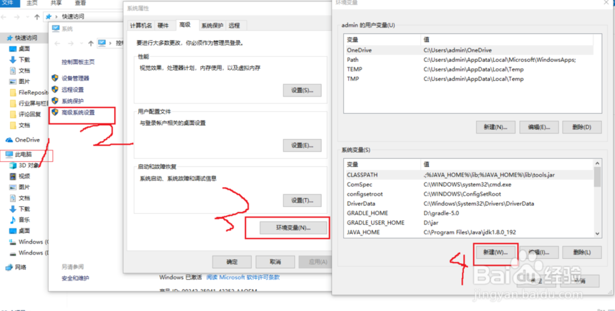Screen dimensions: 615x311
Task: Click the Quick Access star icon in sidebar
Action: 10,38
